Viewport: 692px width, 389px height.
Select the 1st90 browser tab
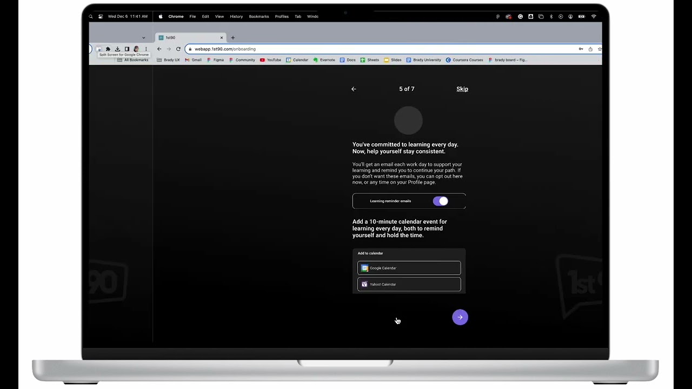point(190,38)
